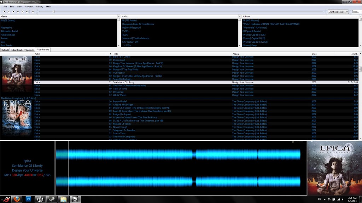Image resolution: width=362 pixels, height=203 pixels.
Task: Click the seek bar in the toolbar
Action: (x=181, y=12)
